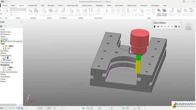Screen dimensions: 196x110
Task: Switch to the Toolpath Edit ribbon tab
Action: pos(33,5)
